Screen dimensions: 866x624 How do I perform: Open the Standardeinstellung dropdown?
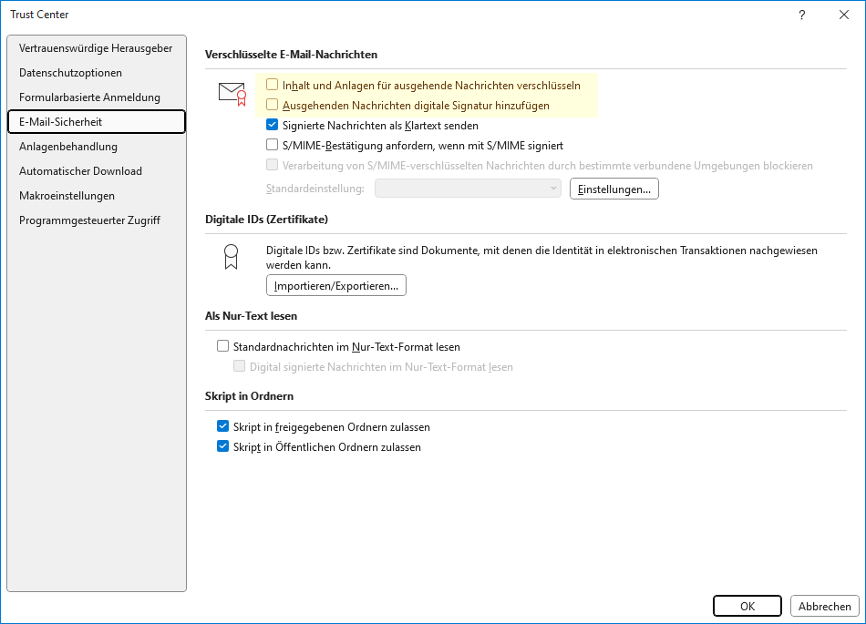468,189
